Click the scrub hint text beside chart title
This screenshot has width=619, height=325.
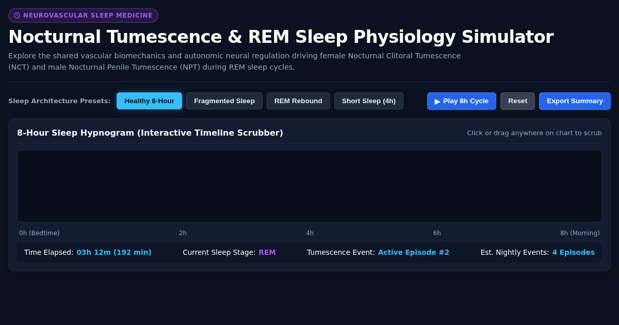534,133
